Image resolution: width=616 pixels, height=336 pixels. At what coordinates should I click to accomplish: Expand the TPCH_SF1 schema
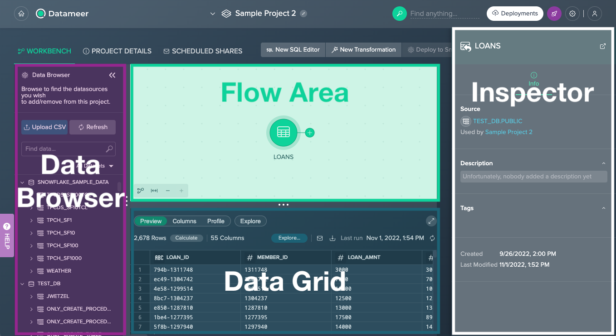tap(31, 220)
